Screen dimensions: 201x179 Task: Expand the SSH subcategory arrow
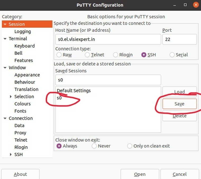click(x=11, y=154)
